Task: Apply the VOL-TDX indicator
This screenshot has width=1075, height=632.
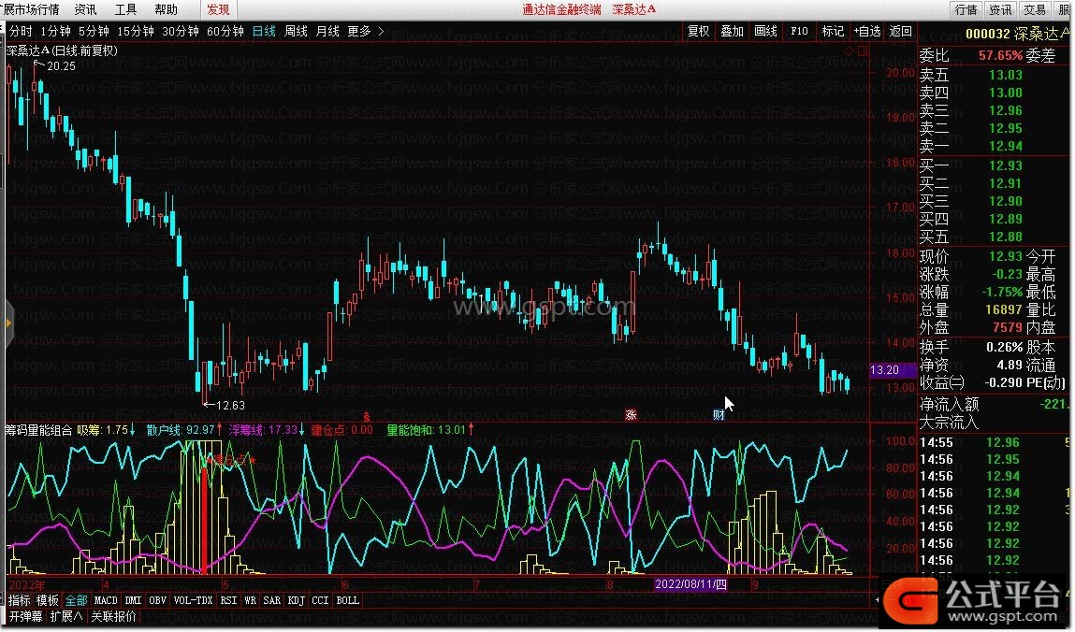Action: (x=193, y=600)
